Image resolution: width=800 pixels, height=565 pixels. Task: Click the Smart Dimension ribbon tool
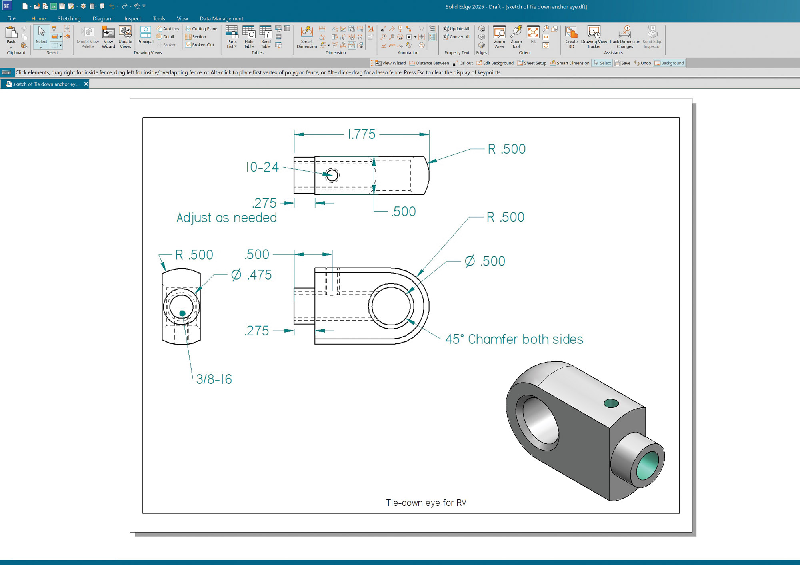tap(307, 37)
